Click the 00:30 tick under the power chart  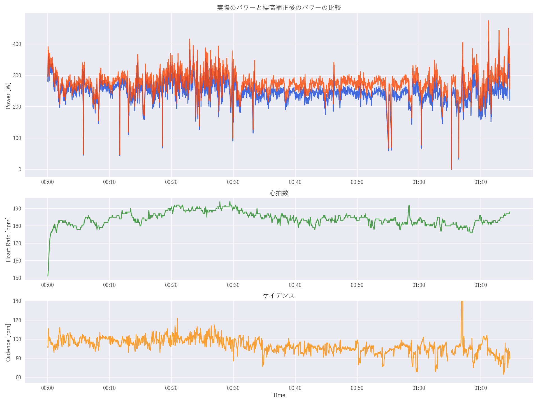(233, 182)
